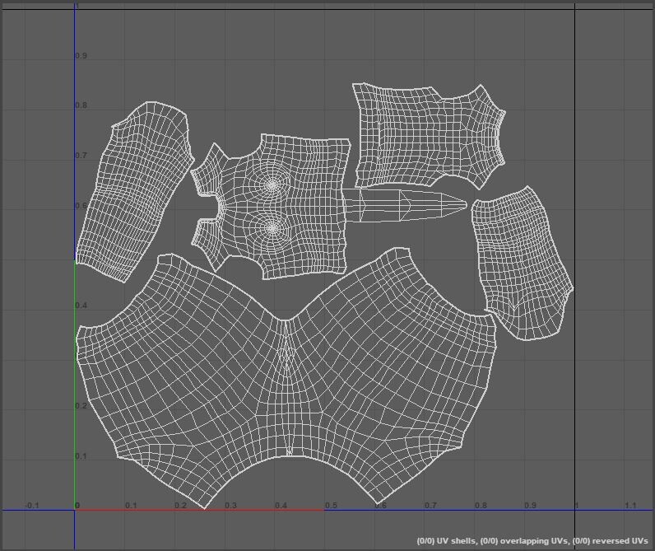Select the large bottom UV shell
This screenshot has height=551, width=655.
pos(206,387)
